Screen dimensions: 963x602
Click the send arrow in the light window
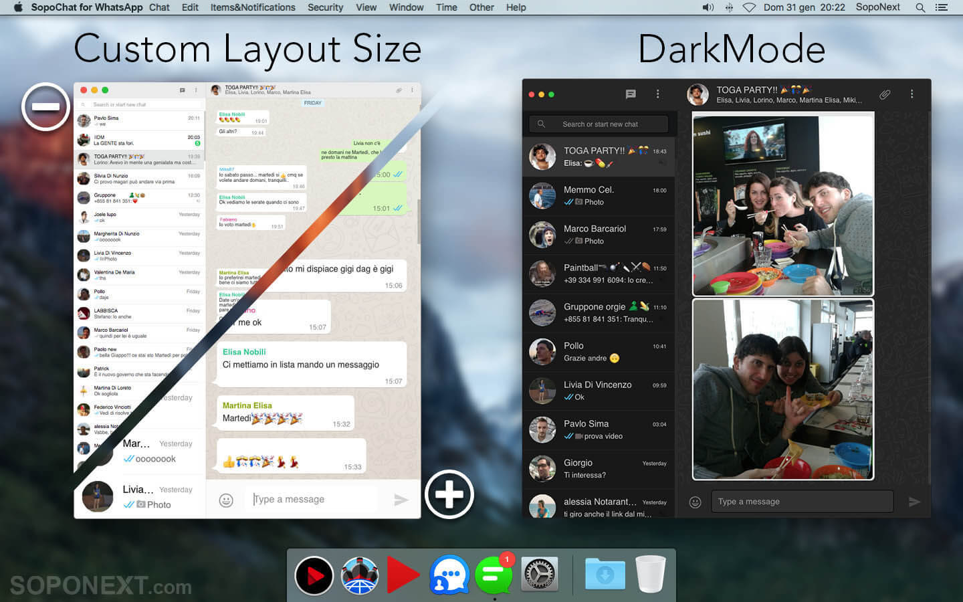point(401,500)
